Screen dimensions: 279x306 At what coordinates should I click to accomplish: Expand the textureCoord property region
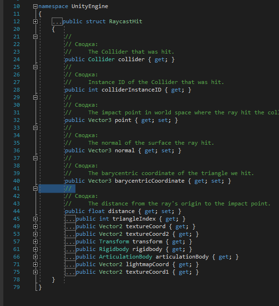(x=35, y=227)
